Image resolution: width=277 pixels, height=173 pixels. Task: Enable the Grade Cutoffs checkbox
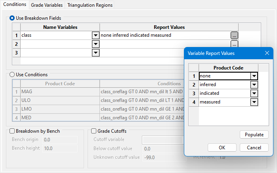pos(94,131)
